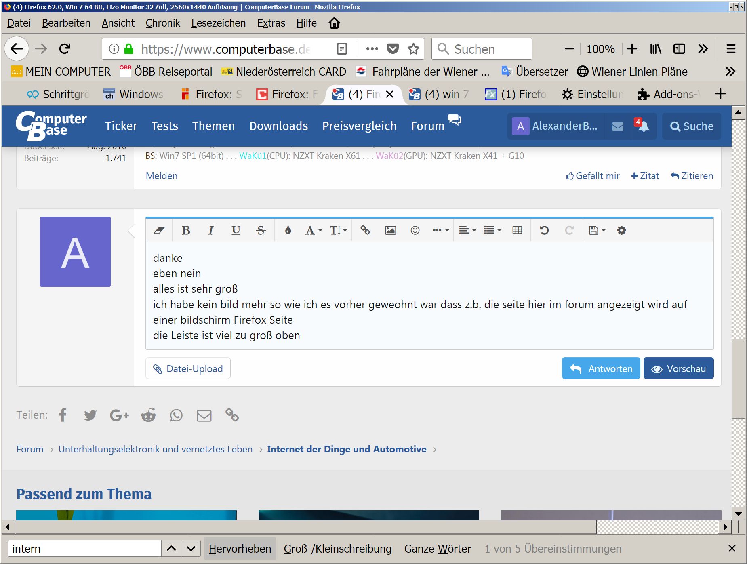Toggle bold formatting in the editor
Image resolution: width=747 pixels, height=564 pixels.
186,230
